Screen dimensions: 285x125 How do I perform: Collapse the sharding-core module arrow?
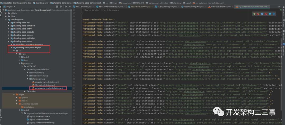6,19
